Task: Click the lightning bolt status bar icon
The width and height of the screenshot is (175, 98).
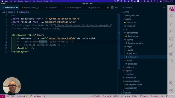Action: [x=45, y=96]
